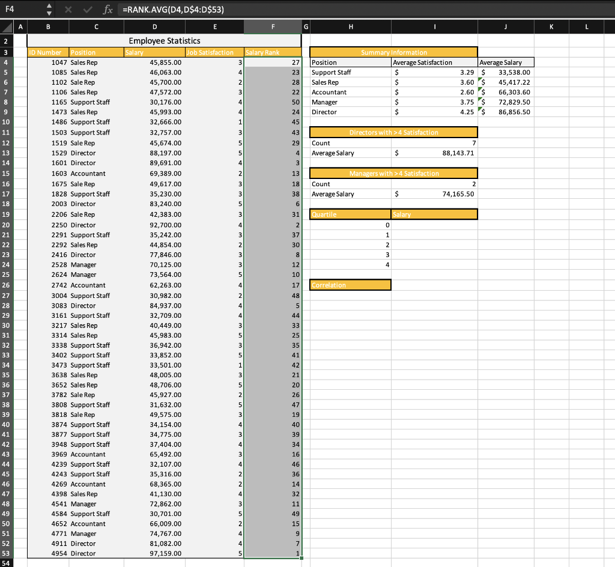Click the Name Box showing F4
Screen dimensions: 615x567
(23, 9)
